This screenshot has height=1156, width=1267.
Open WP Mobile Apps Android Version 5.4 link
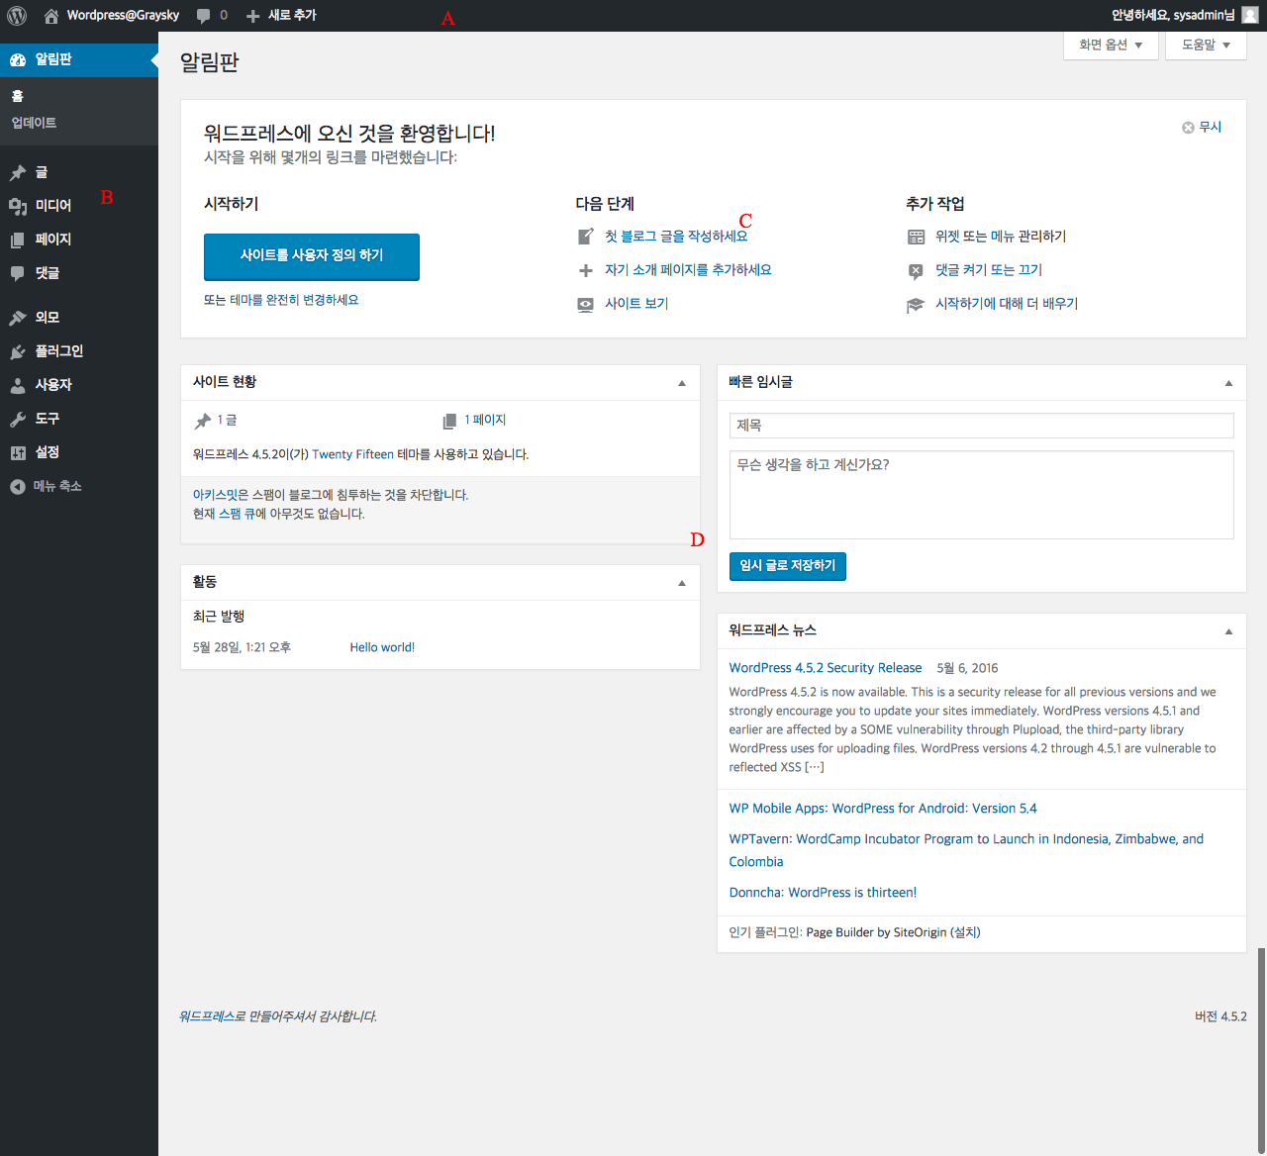(883, 809)
